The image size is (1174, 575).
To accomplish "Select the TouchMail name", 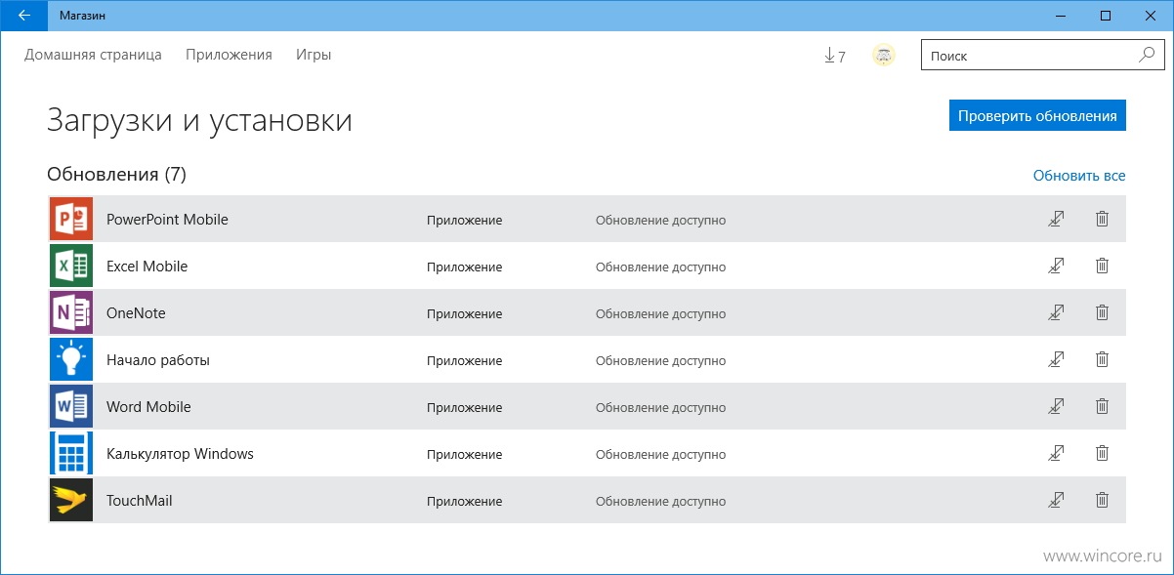I will click(x=140, y=501).
